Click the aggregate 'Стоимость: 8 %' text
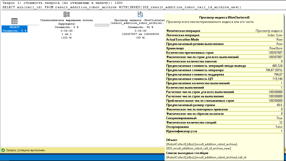The height and width of the screenshot is (161, 286). click(x=66, y=27)
